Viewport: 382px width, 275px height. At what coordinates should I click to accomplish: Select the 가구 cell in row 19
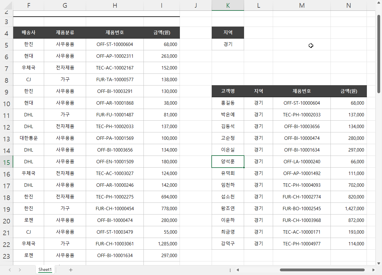tap(65, 209)
